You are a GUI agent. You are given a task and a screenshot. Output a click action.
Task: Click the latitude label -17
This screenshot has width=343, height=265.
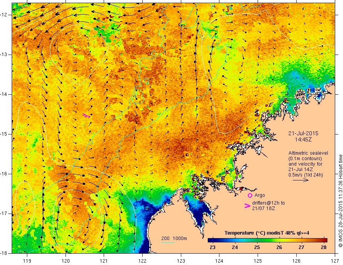click(4, 214)
